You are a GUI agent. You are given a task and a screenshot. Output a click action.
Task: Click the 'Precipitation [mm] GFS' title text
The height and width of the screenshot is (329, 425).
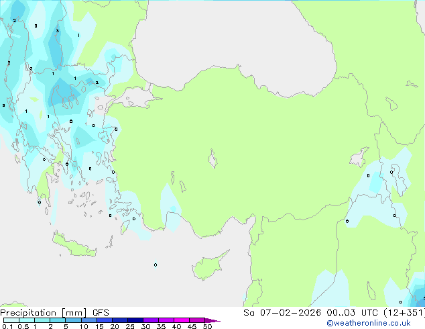(x=54, y=313)
